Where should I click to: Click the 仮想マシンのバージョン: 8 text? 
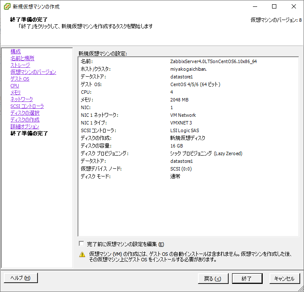[x=276, y=20]
